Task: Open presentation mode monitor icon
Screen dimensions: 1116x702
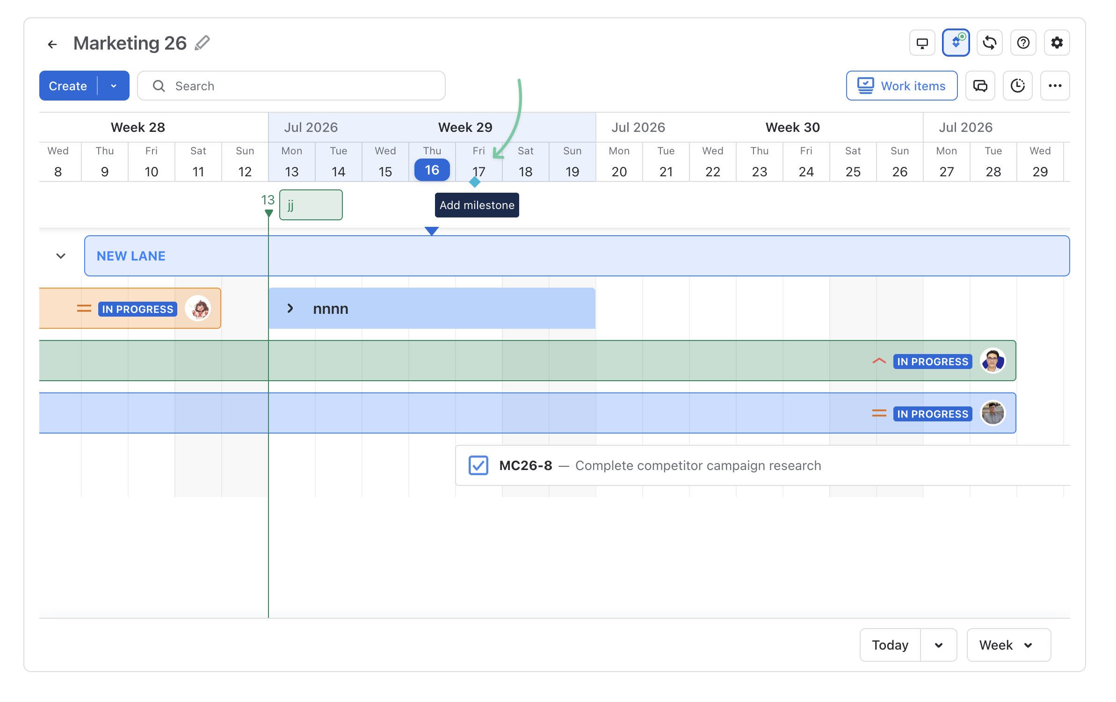Action: [922, 43]
